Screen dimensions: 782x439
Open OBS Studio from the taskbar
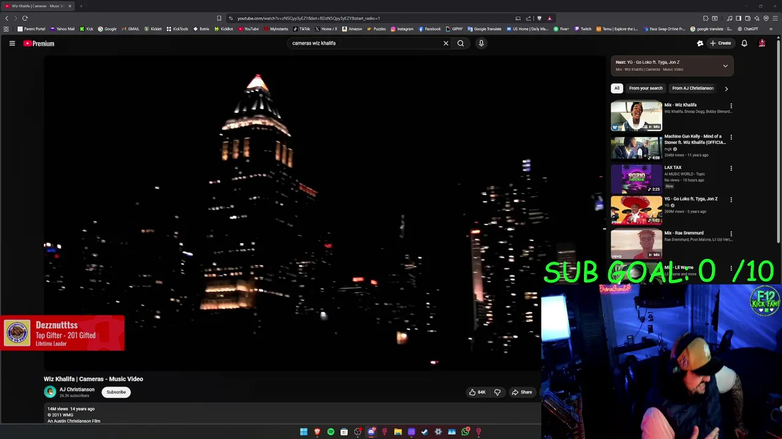coord(357,432)
